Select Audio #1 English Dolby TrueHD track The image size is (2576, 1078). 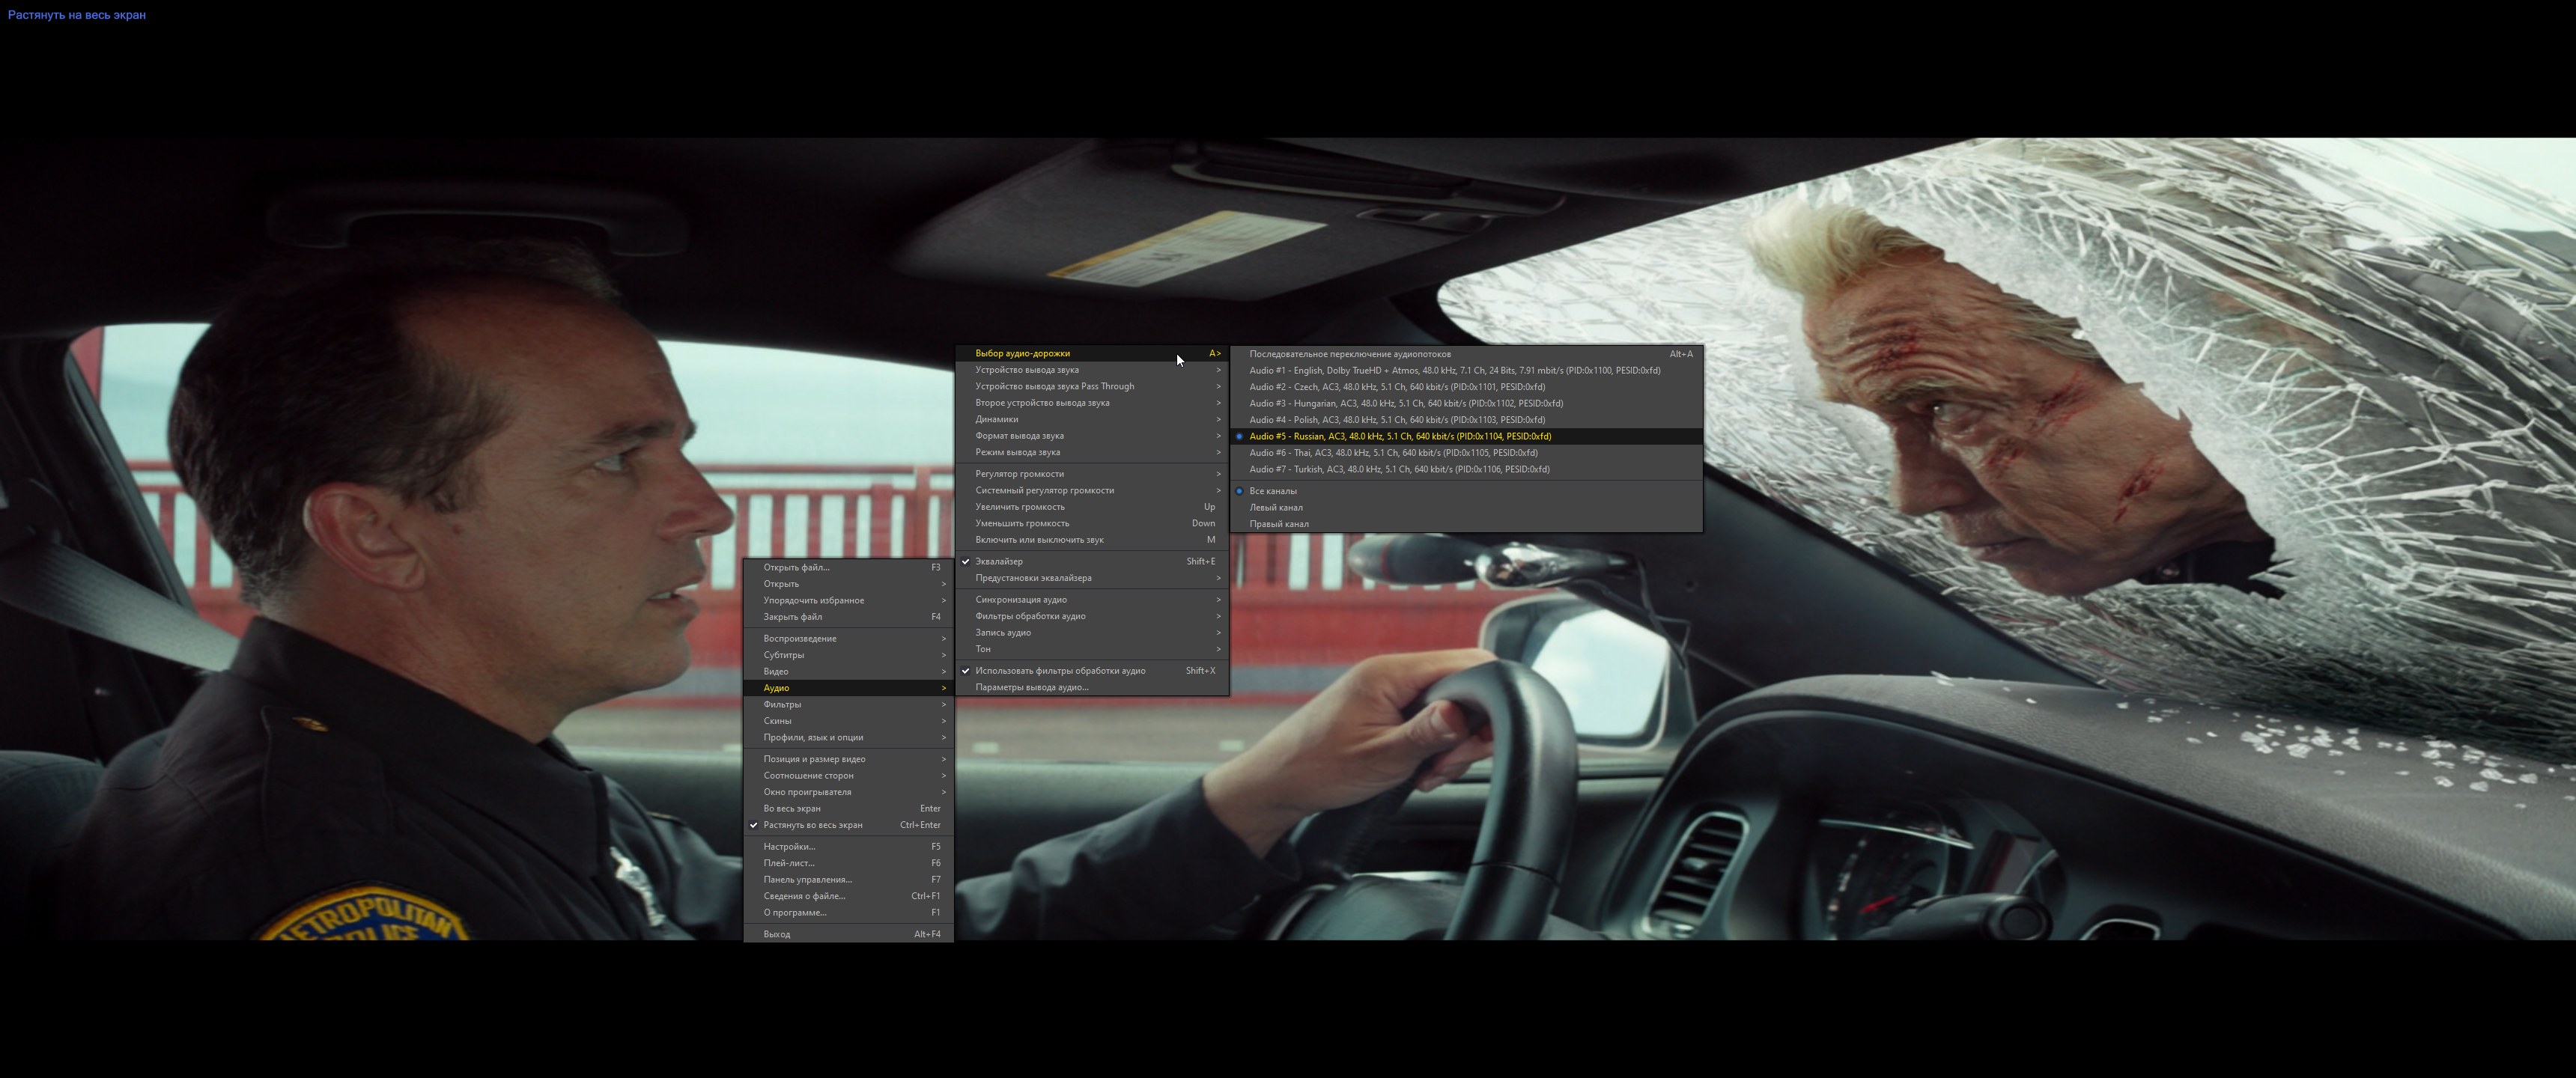click(x=1466, y=370)
